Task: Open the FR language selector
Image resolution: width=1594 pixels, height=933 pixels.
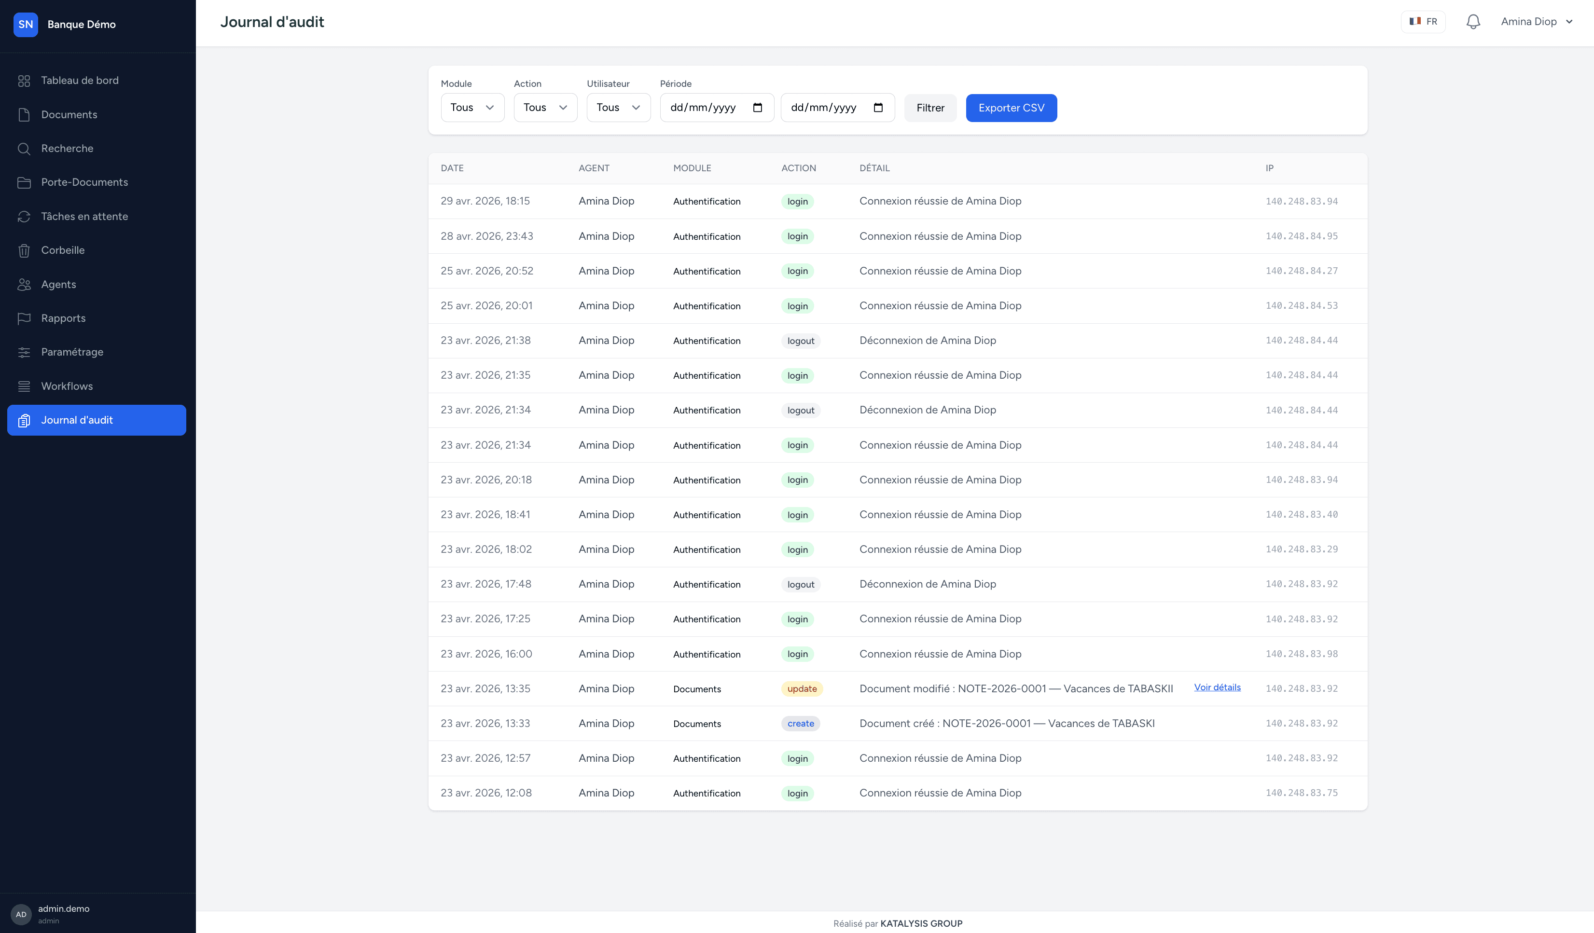Action: pos(1423,22)
